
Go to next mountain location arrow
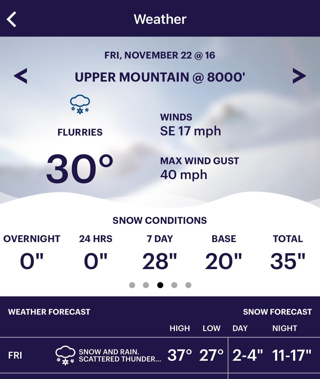pos(299,76)
